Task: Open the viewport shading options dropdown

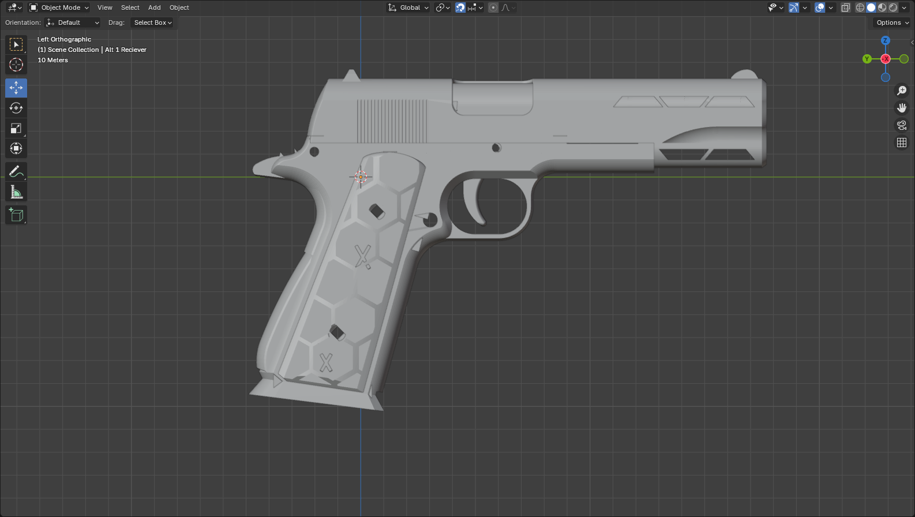Action: [x=904, y=8]
